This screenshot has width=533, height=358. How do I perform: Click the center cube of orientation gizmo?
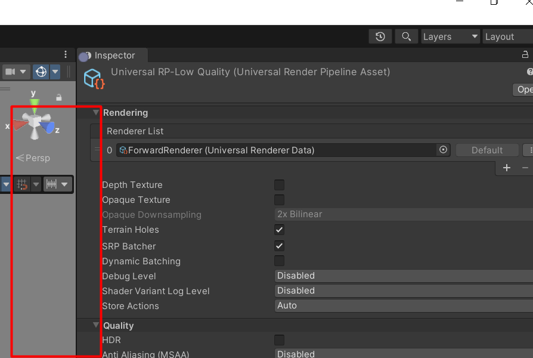pos(34,121)
